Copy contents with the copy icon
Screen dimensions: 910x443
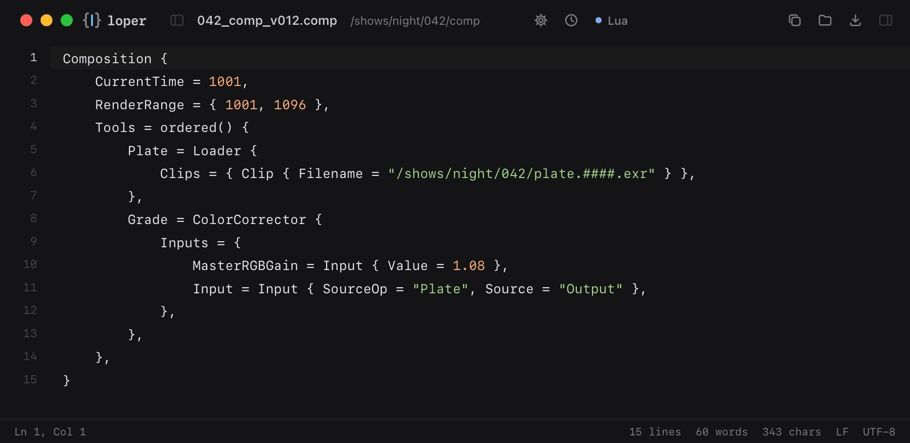(x=795, y=20)
